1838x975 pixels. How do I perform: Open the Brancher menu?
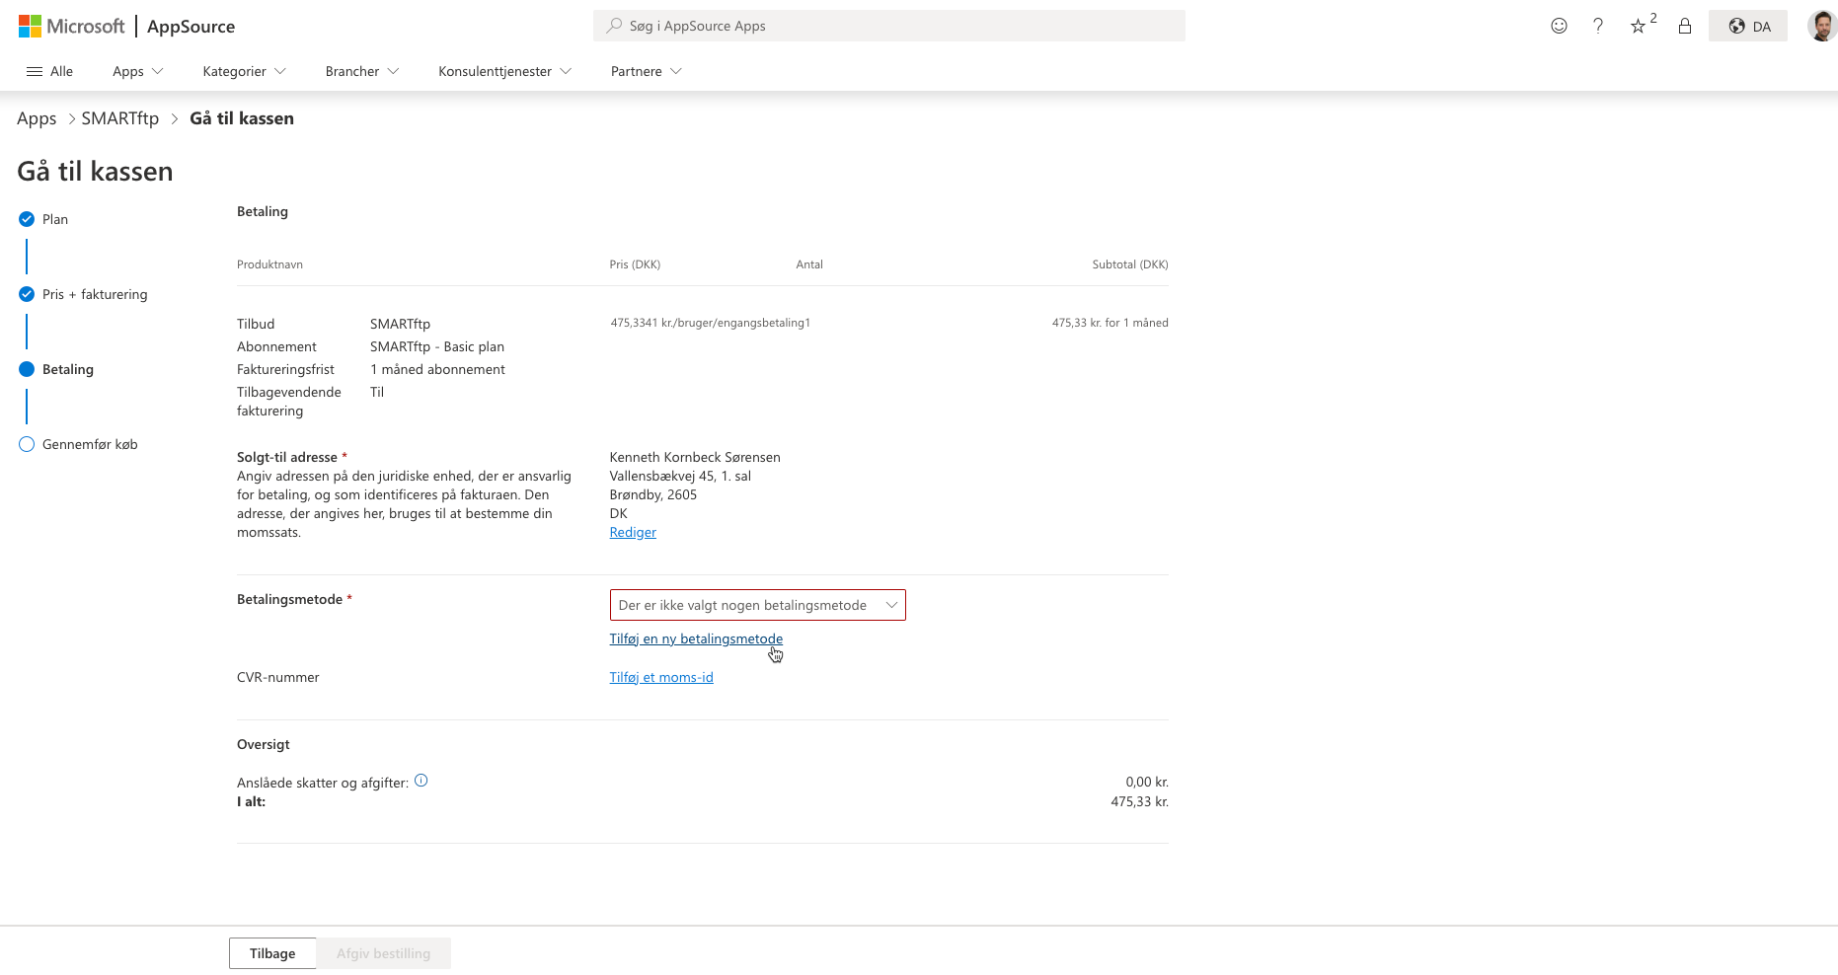pyautogui.click(x=361, y=71)
